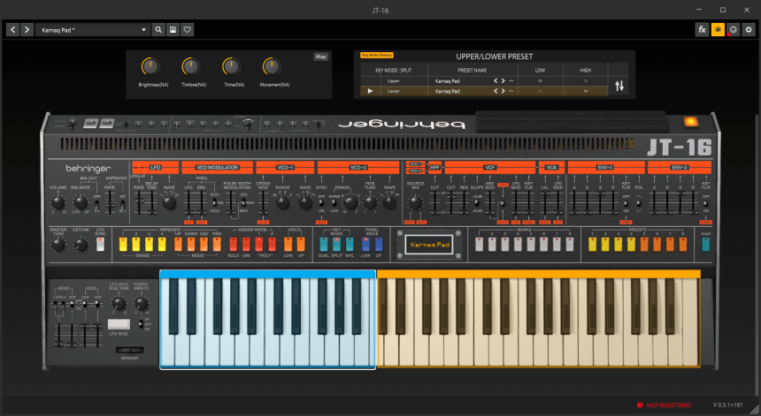The height and width of the screenshot is (416, 761).
Task: Click the LFO Mod Rise Time knob
Action: tap(119, 304)
